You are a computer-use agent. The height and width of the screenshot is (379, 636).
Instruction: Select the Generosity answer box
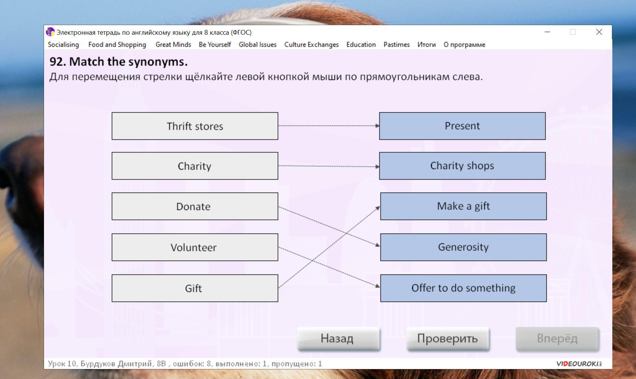pos(463,247)
